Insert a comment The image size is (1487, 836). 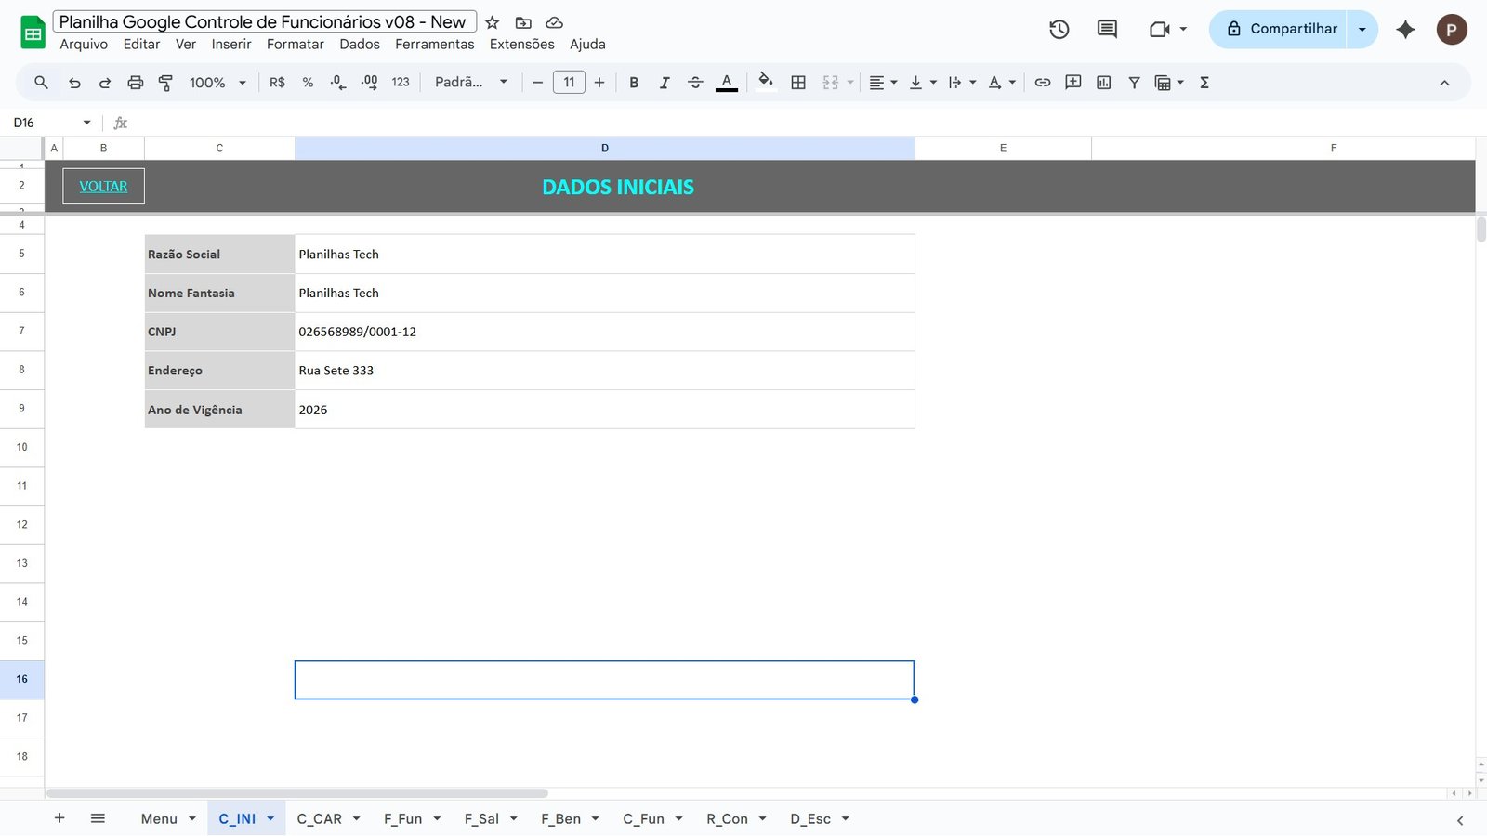point(1072,82)
